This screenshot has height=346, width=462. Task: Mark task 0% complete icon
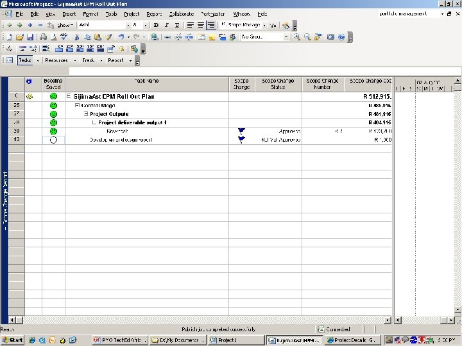pyautogui.click(x=59, y=49)
